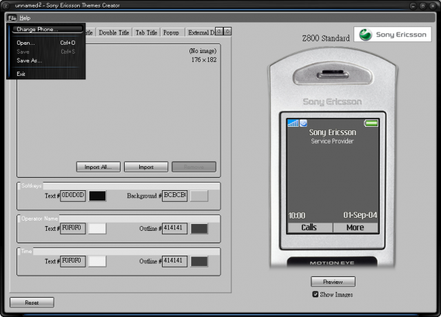Click the signal strength icon on phone

[293, 123]
